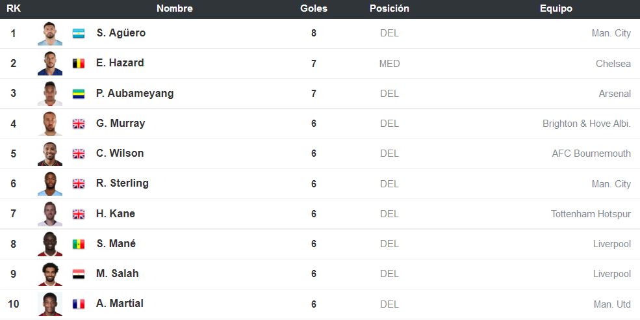Click the France flag next to A. Martial
This screenshot has width=640, height=320.
79,304
